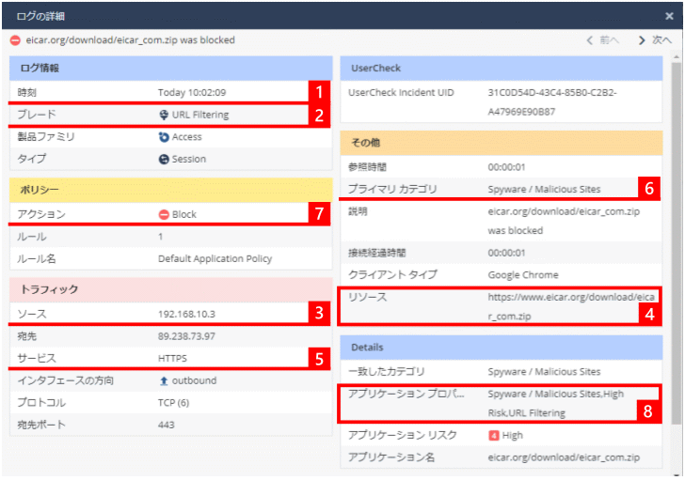Click the High application risk badge

pos(493,436)
